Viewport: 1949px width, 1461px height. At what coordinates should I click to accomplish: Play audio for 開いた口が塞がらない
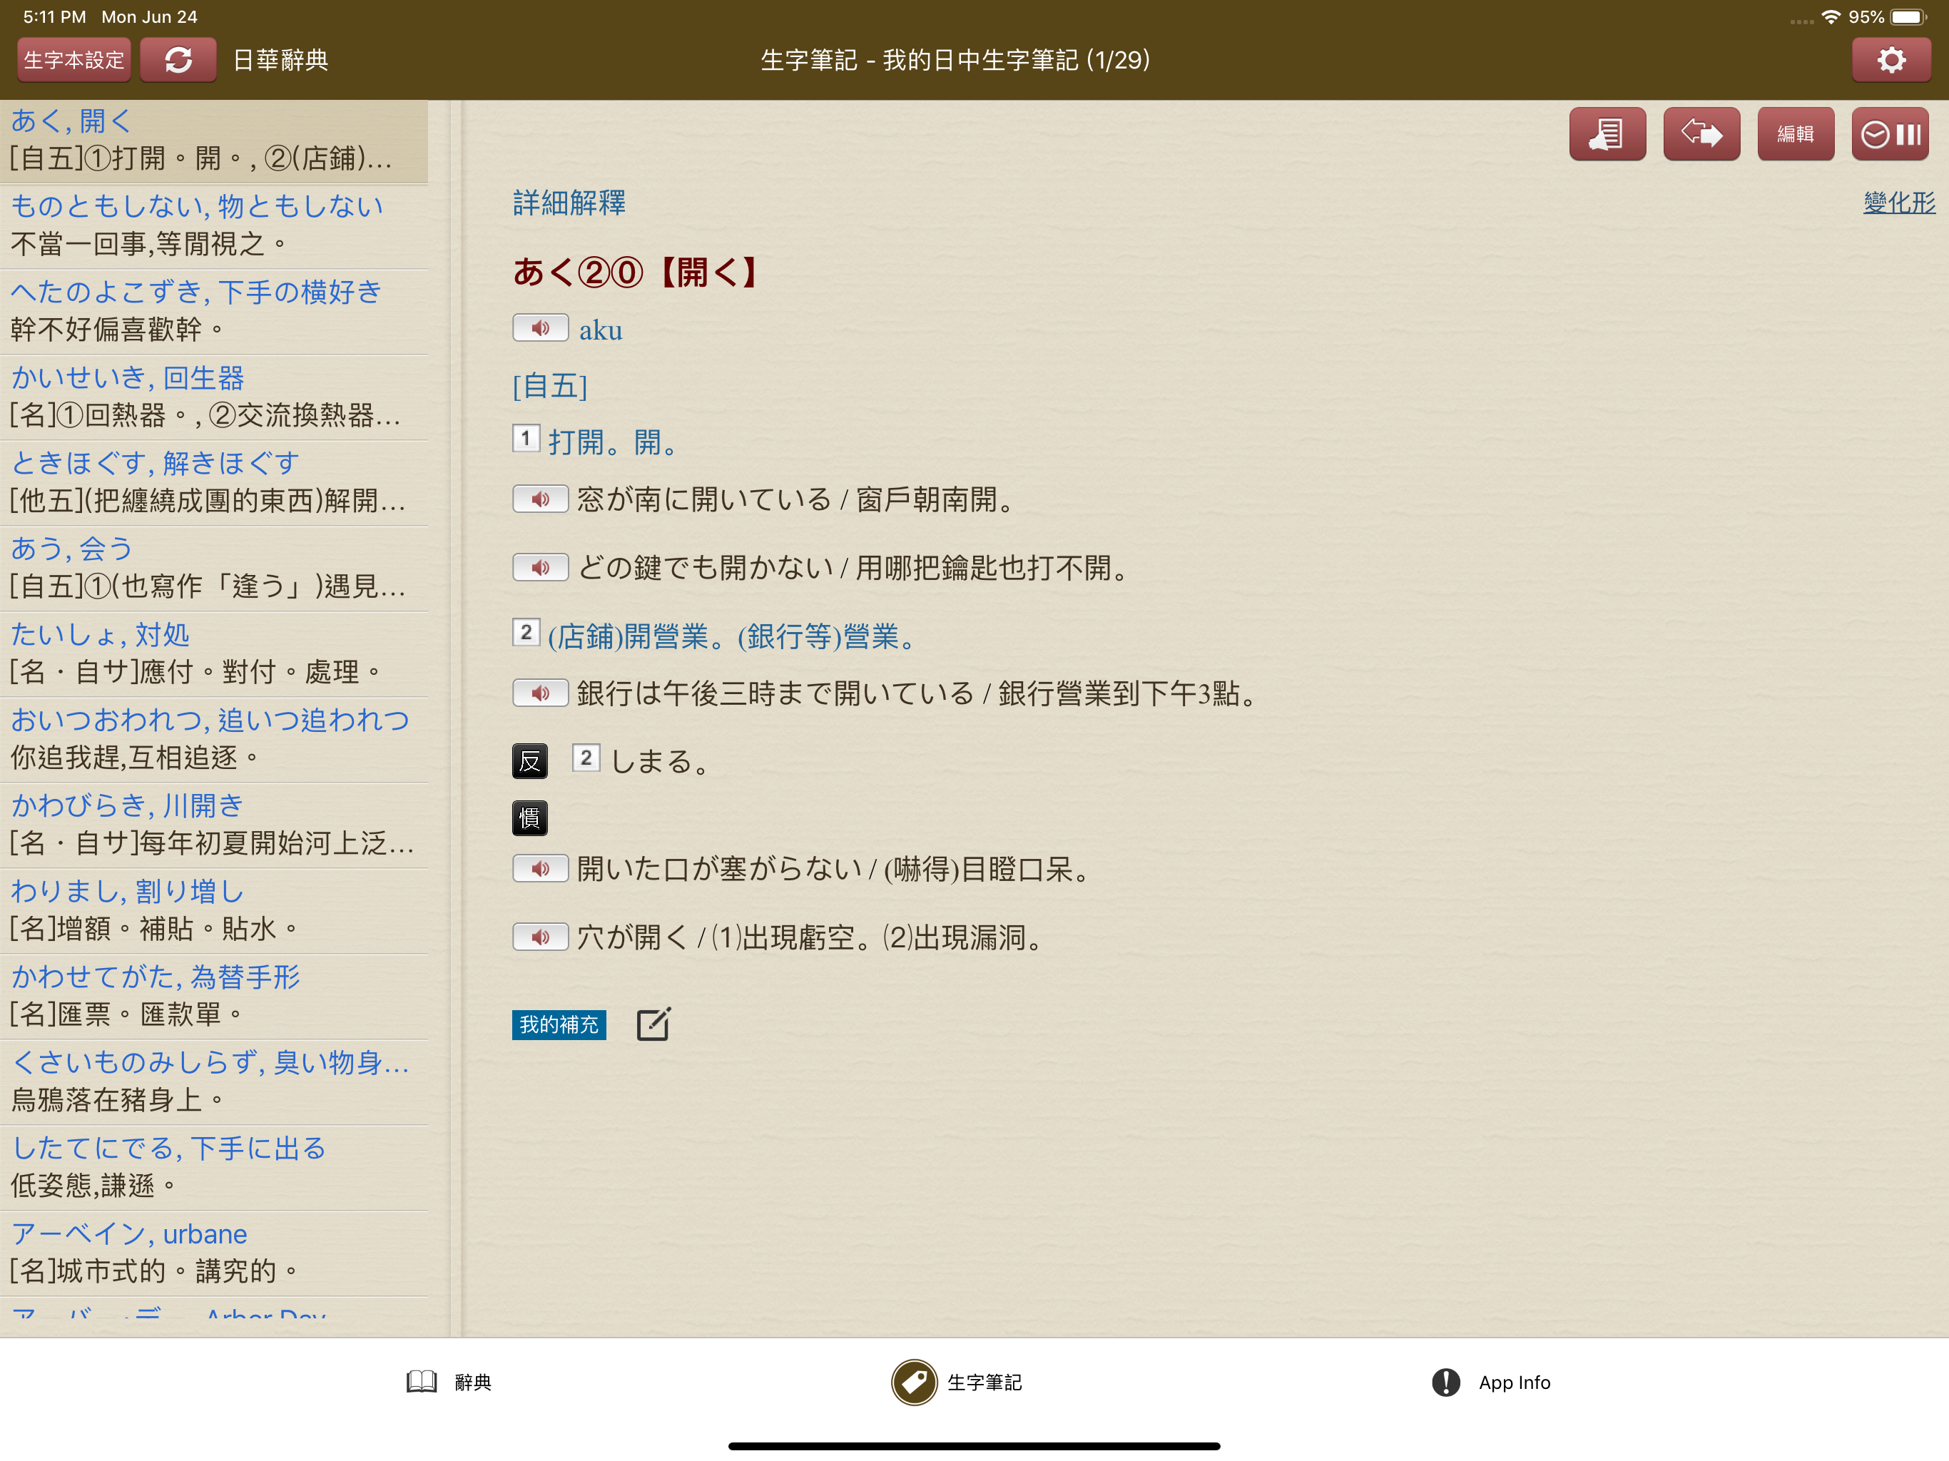[x=540, y=870]
